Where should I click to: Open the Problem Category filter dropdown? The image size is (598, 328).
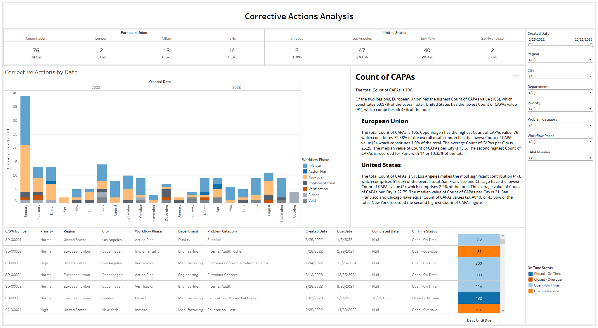tap(560, 125)
